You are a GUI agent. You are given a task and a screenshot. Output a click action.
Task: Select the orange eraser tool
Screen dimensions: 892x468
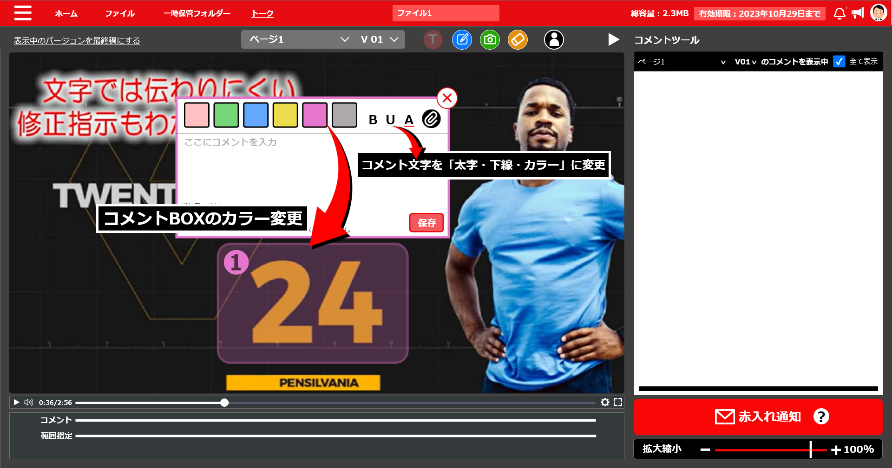click(518, 40)
